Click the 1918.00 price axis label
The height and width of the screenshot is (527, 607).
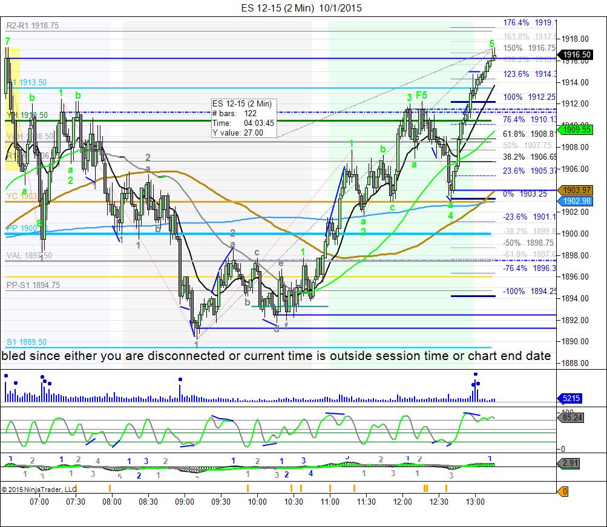coord(575,39)
